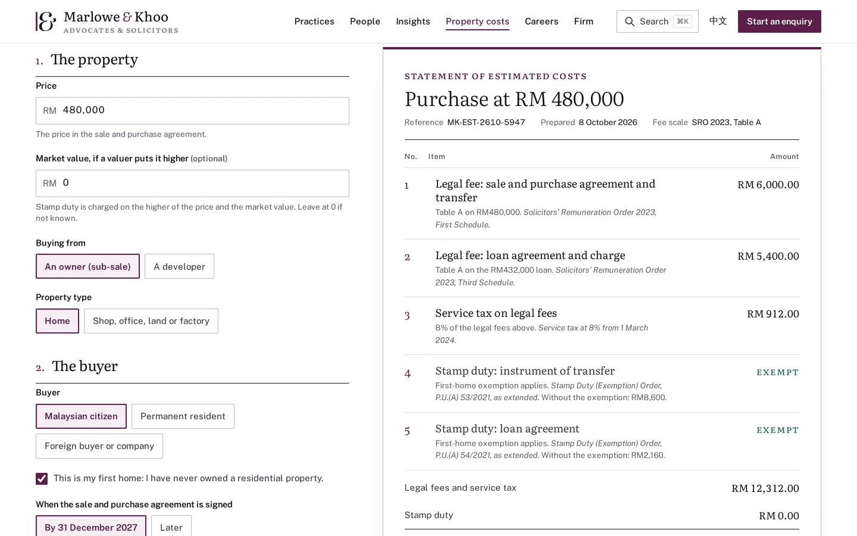This screenshot has width=857, height=536.
Task: Choose Shop, office, land or factory type
Action: (x=151, y=321)
